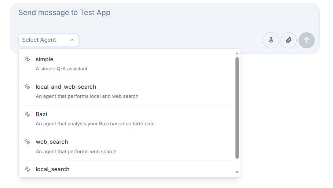333x188 pixels.
Task: Choose the simple agent option
Action: click(44, 59)
